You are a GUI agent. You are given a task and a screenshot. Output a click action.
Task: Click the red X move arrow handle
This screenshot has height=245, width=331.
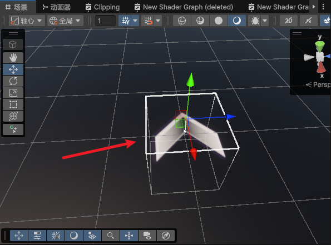193,153
